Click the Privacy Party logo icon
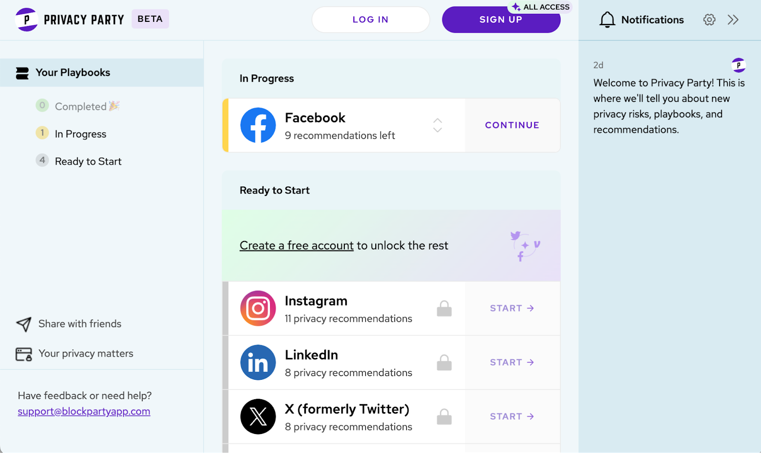 coord(27,19)
